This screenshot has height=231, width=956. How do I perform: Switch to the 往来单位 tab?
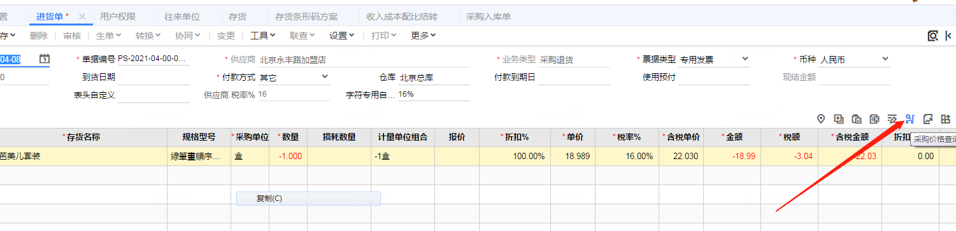coord(182,16)
